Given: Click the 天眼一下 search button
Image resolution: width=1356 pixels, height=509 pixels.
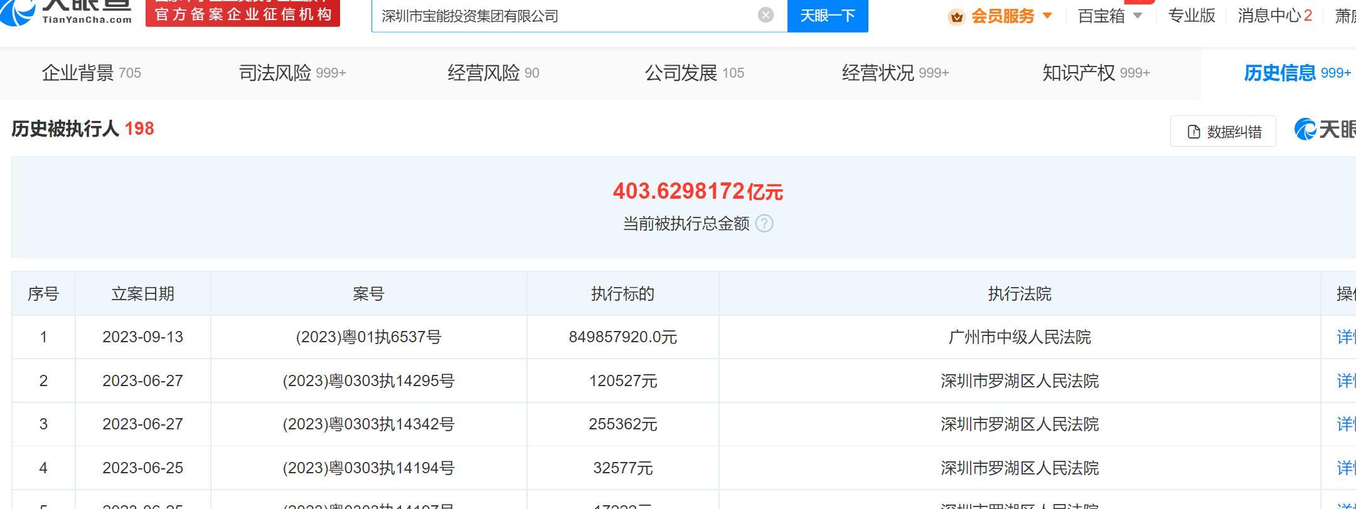Looking at the screenshot, I should 828,16.
